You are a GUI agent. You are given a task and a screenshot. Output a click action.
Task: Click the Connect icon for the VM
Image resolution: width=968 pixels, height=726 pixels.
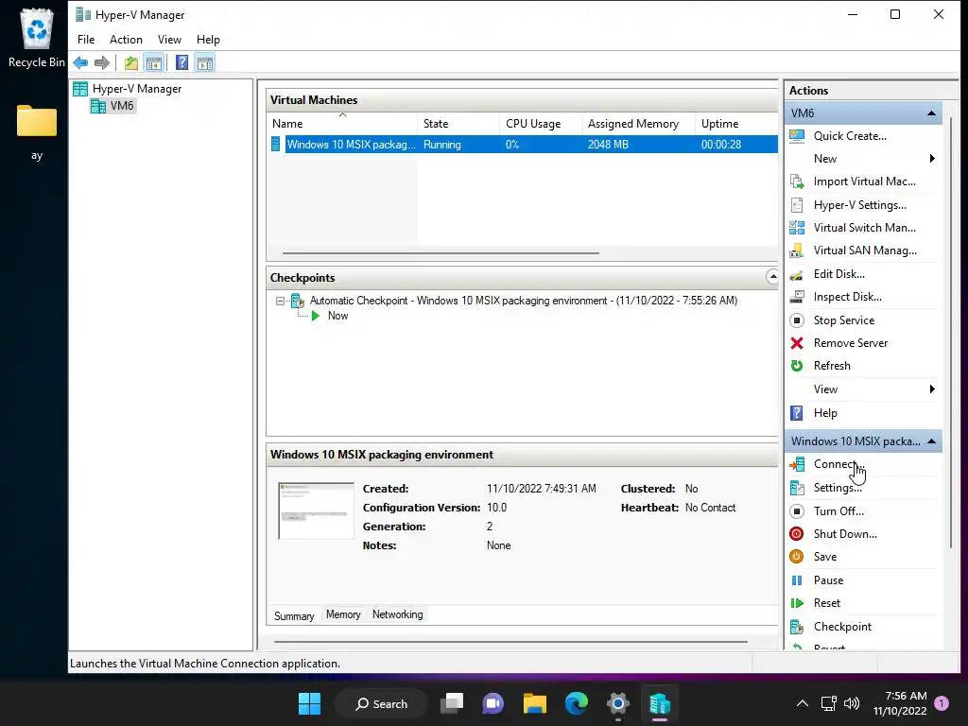(x=797, y=464)
